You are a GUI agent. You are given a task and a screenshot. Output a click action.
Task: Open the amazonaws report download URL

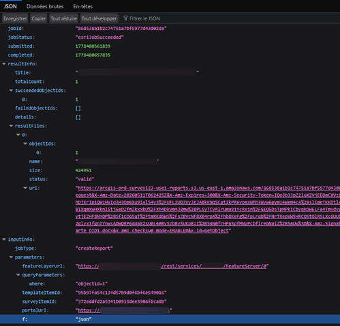[208, 209]
